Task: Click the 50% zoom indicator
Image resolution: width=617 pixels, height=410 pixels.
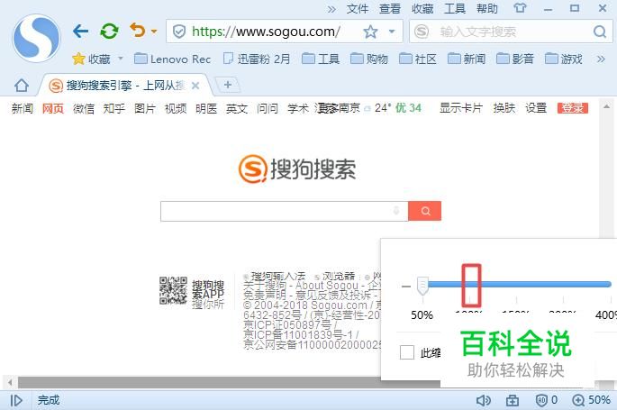Action: pos(592,400)
